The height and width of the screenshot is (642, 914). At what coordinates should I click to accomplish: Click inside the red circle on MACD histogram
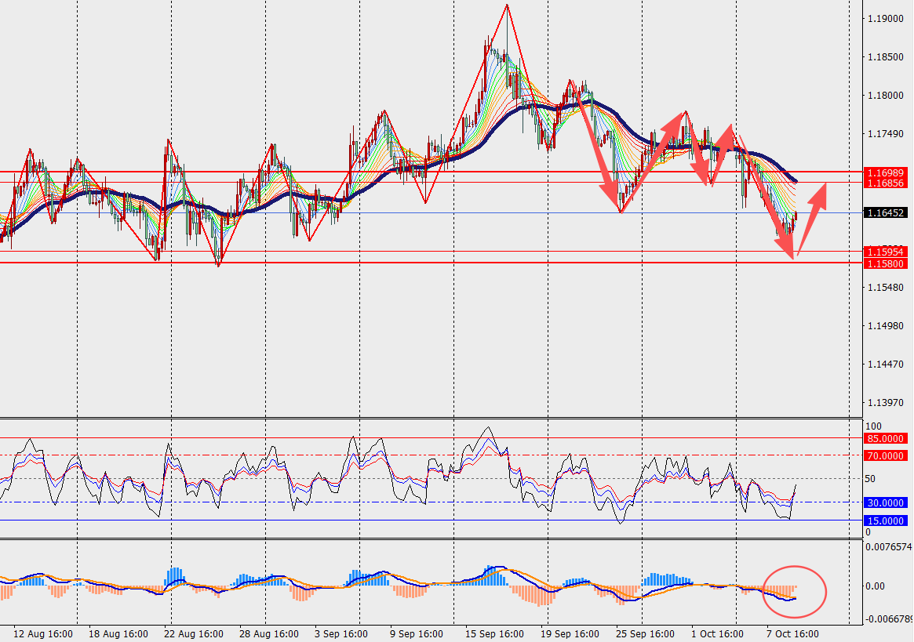click(794, 589)
